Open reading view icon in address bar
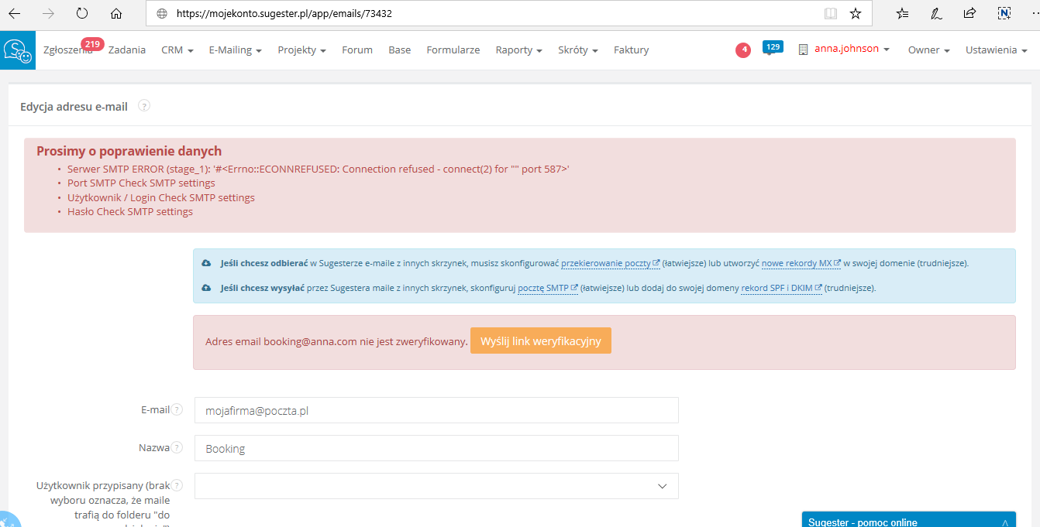This screenshot has height=527, width=1040. 831,13
